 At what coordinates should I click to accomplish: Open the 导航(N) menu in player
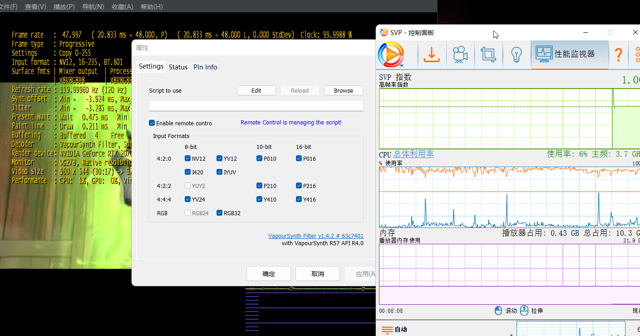click(93, 7)
